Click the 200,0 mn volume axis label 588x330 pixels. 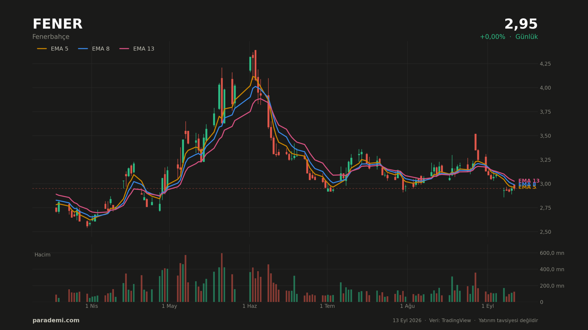point(552,286)
